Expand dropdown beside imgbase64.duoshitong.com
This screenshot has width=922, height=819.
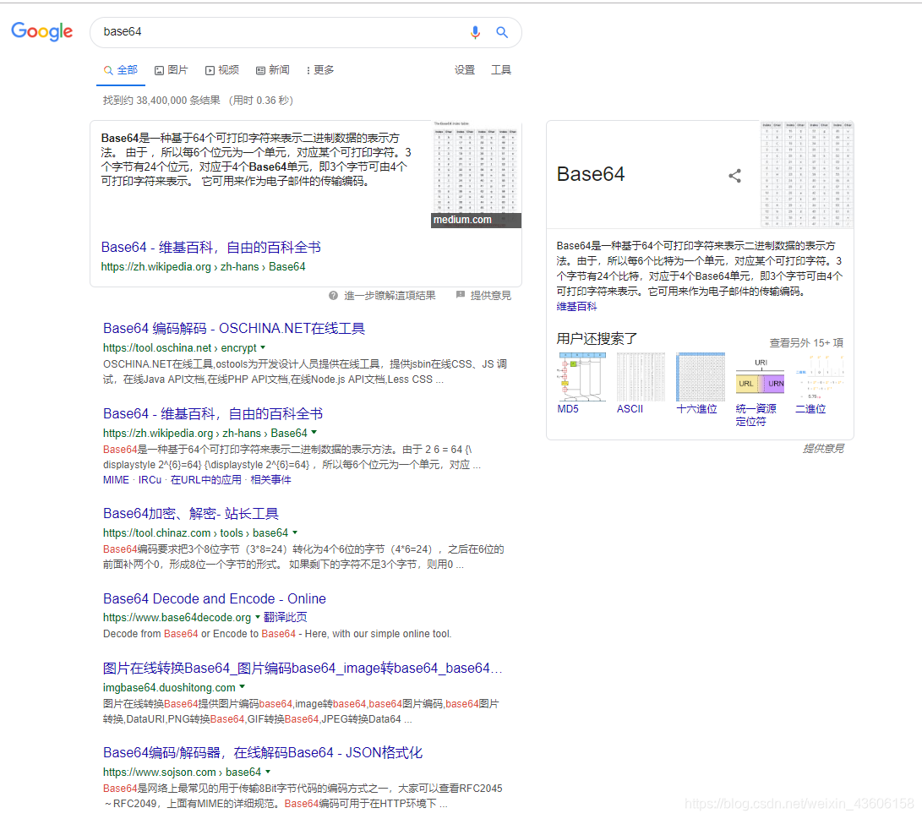click(x=242, y=687)
